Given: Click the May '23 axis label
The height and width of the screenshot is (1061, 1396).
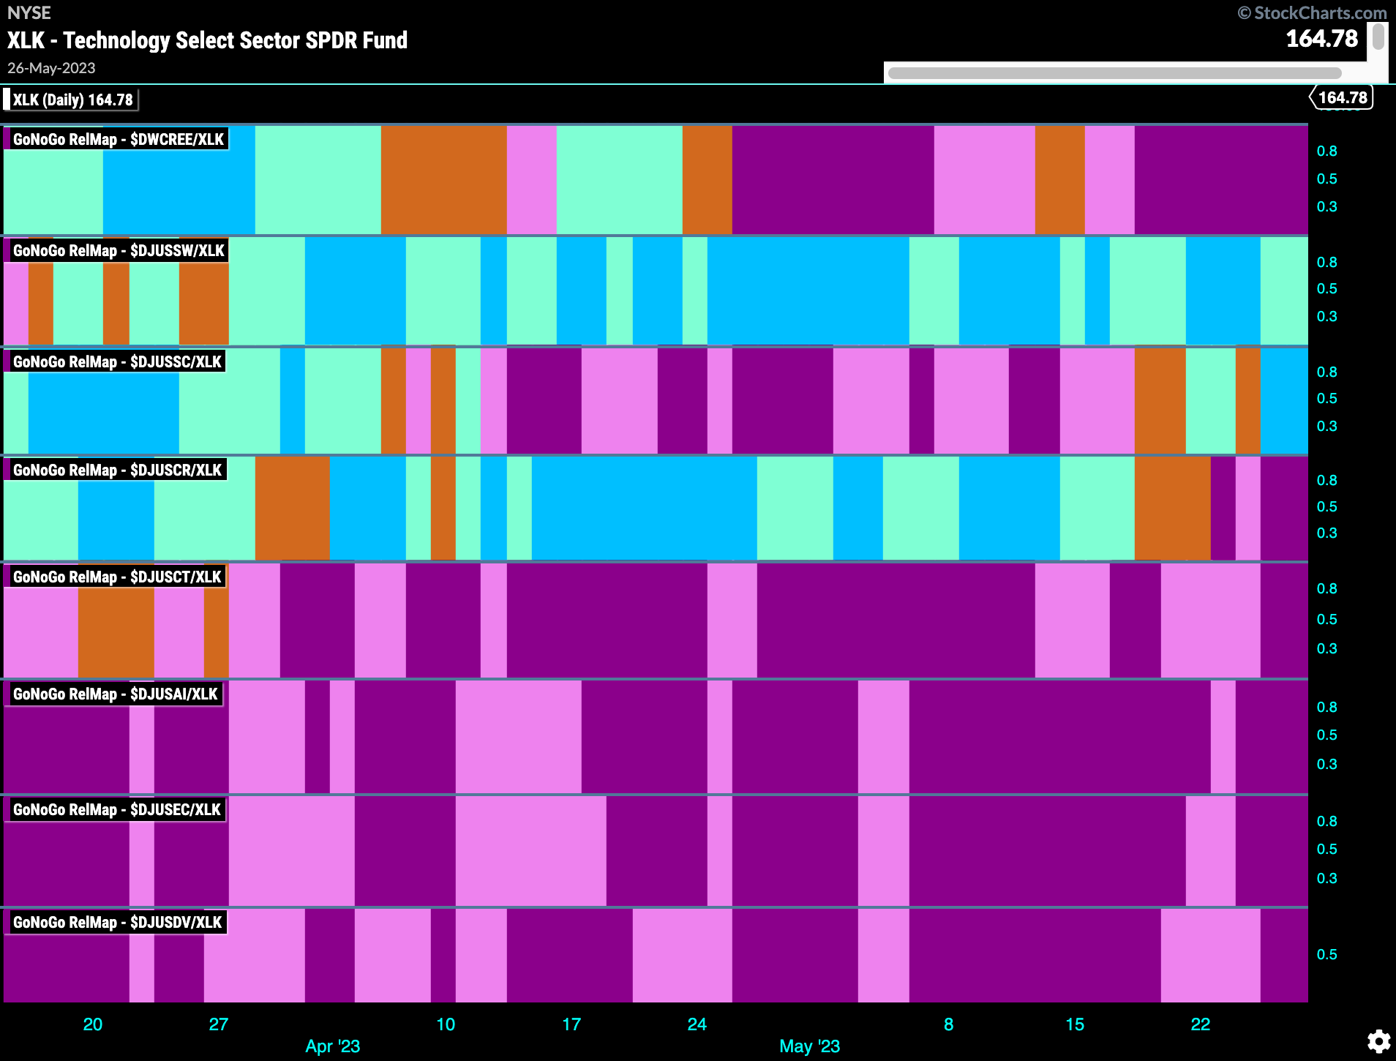Looking at the screenshot, I should tap(810, 1046).
